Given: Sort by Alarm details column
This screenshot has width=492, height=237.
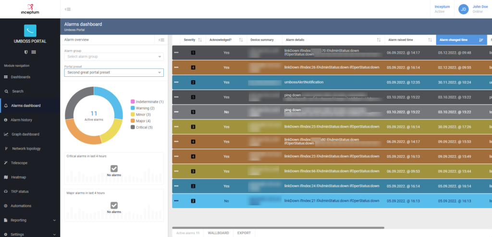Looking at the screenshot, I should [379, 40].
